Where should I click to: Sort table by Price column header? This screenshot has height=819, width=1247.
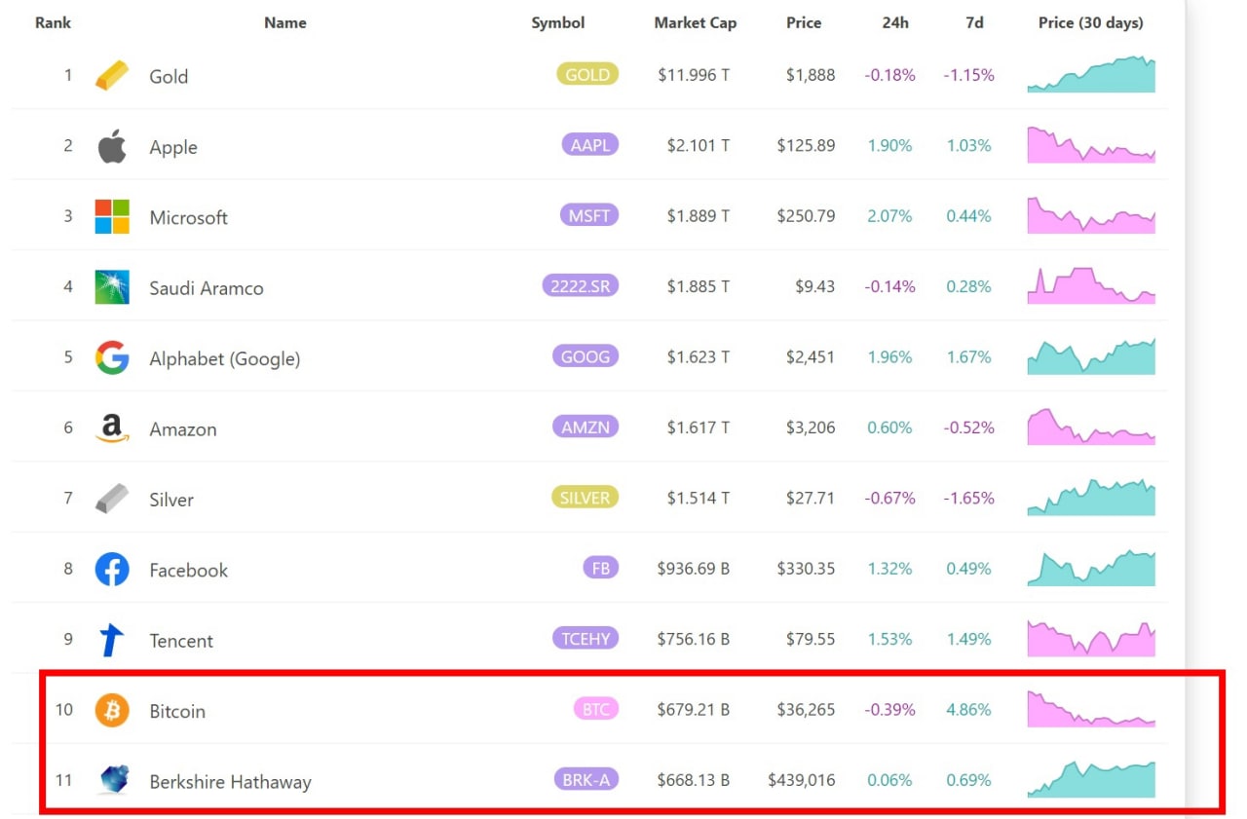coord(804,22)
